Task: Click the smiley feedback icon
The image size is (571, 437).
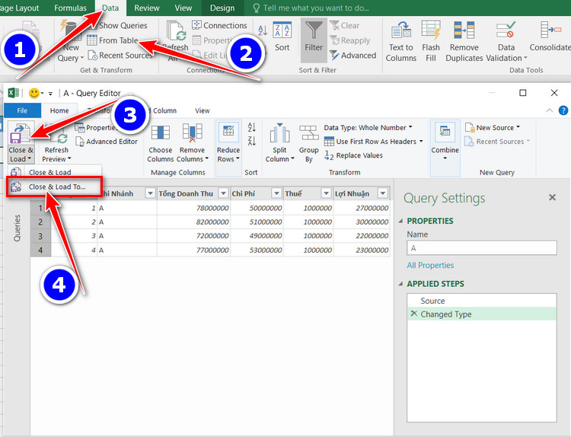Action: point(33,93)
